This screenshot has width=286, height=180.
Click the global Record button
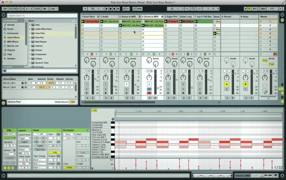pos(114,9)
